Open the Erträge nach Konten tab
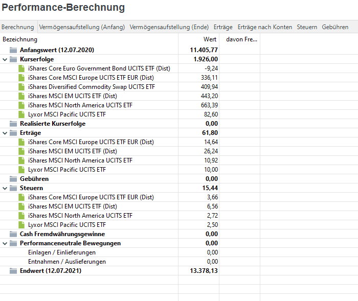 [265, 27]
